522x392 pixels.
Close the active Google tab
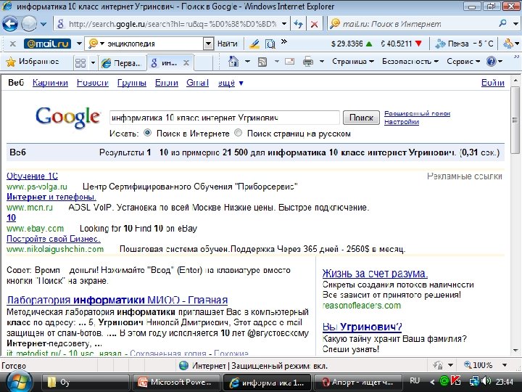click(x=186, y=62)
